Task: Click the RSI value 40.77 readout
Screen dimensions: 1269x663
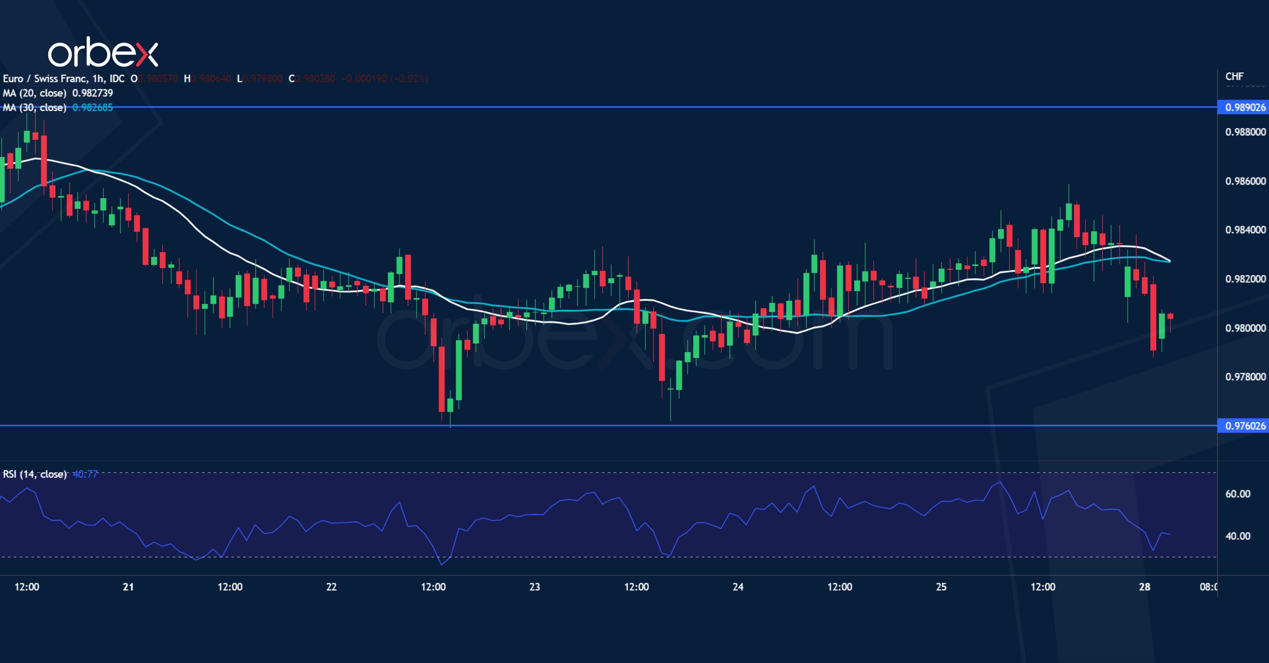Action: coord(85,474)
